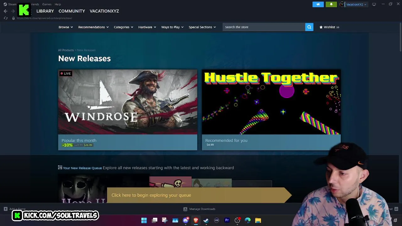Reload the store page
This screenshot has height=226, width=402.
[5, 18]
